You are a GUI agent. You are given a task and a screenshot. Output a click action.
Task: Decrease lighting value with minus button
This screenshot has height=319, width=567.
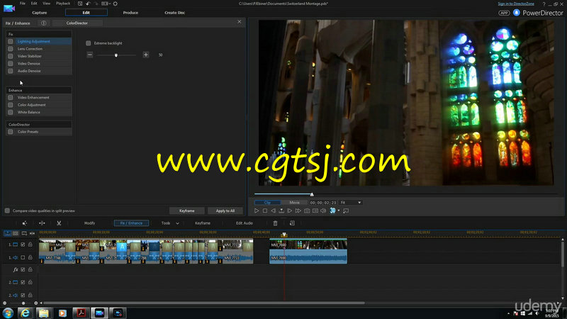90,55
